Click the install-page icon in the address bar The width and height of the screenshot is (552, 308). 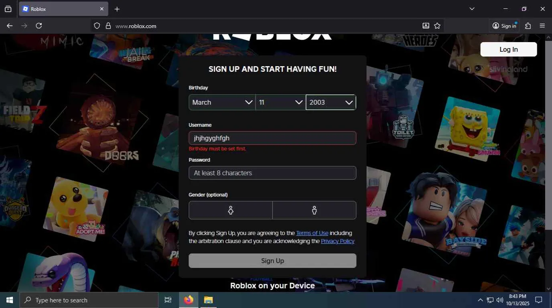coord(426,26)
